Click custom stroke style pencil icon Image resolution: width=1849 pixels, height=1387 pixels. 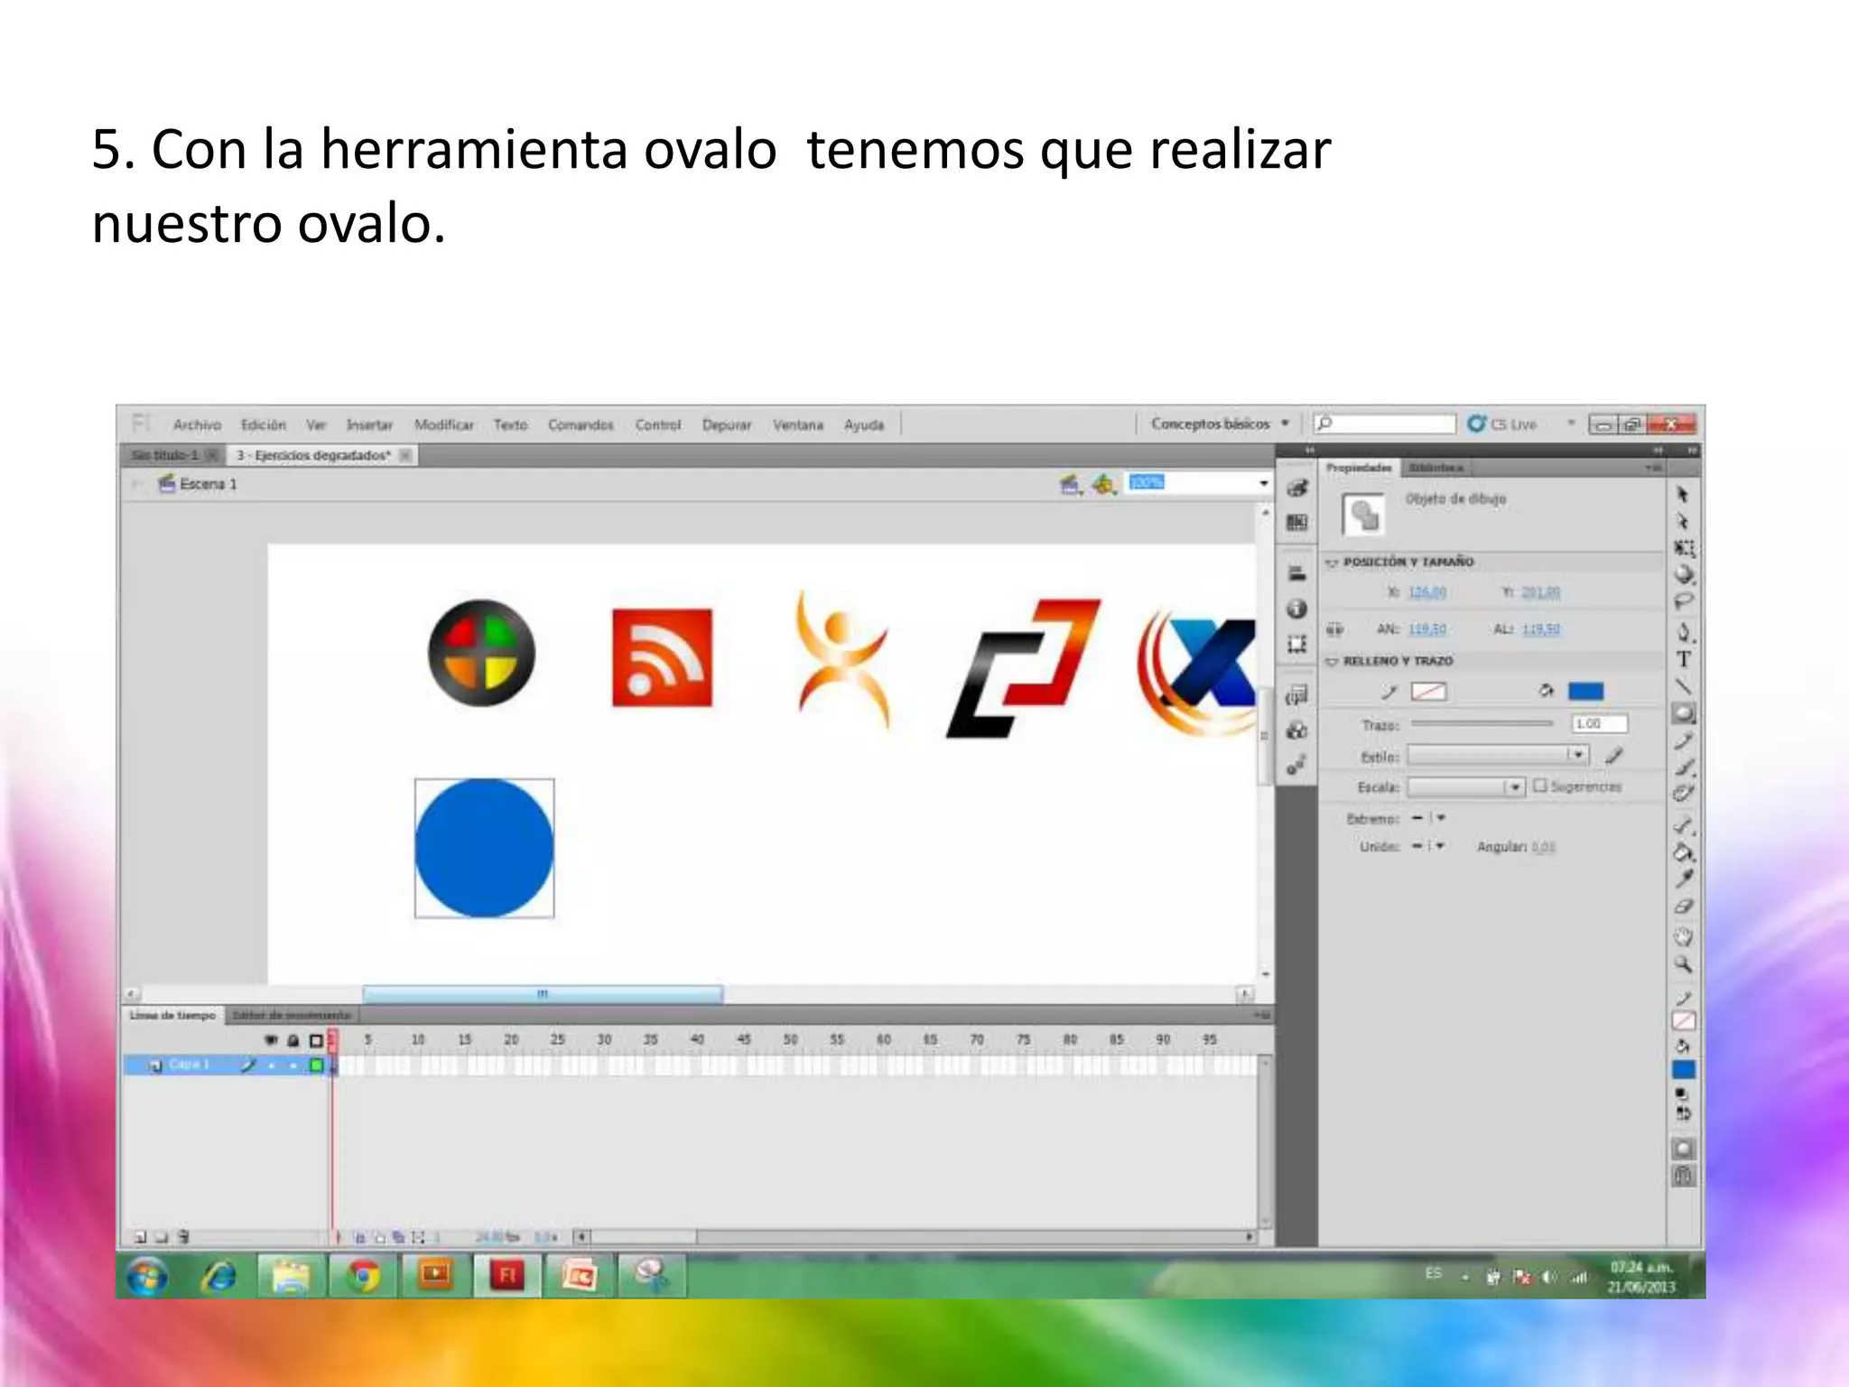1614,755
